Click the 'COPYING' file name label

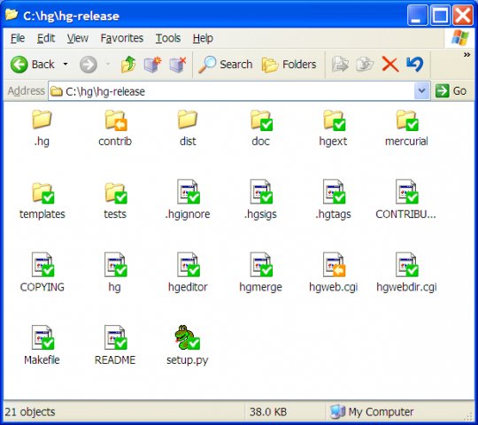(x=42, y=287)
